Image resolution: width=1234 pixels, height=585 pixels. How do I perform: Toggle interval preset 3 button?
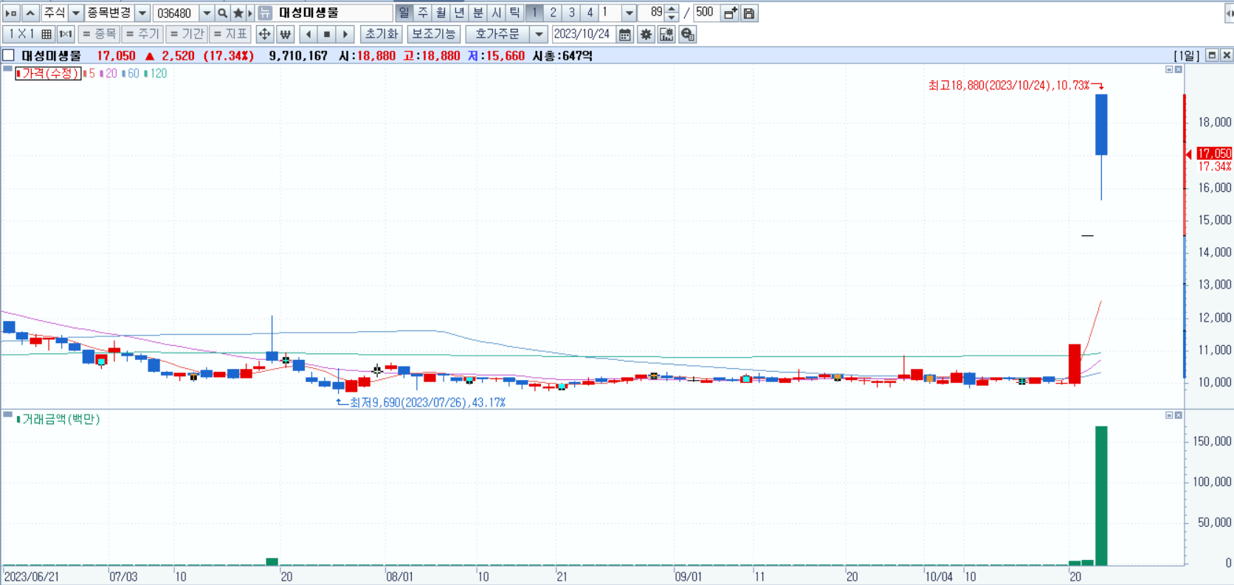[x=571, y=13]
